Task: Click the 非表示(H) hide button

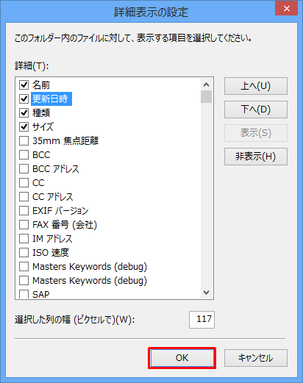Action: pos(256,157)
